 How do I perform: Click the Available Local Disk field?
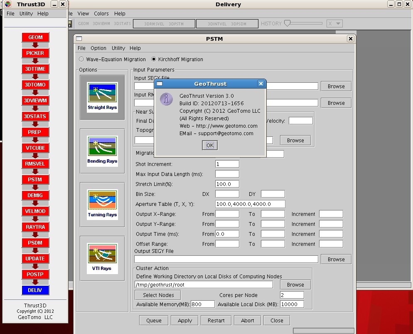click(x=292, y=304)
